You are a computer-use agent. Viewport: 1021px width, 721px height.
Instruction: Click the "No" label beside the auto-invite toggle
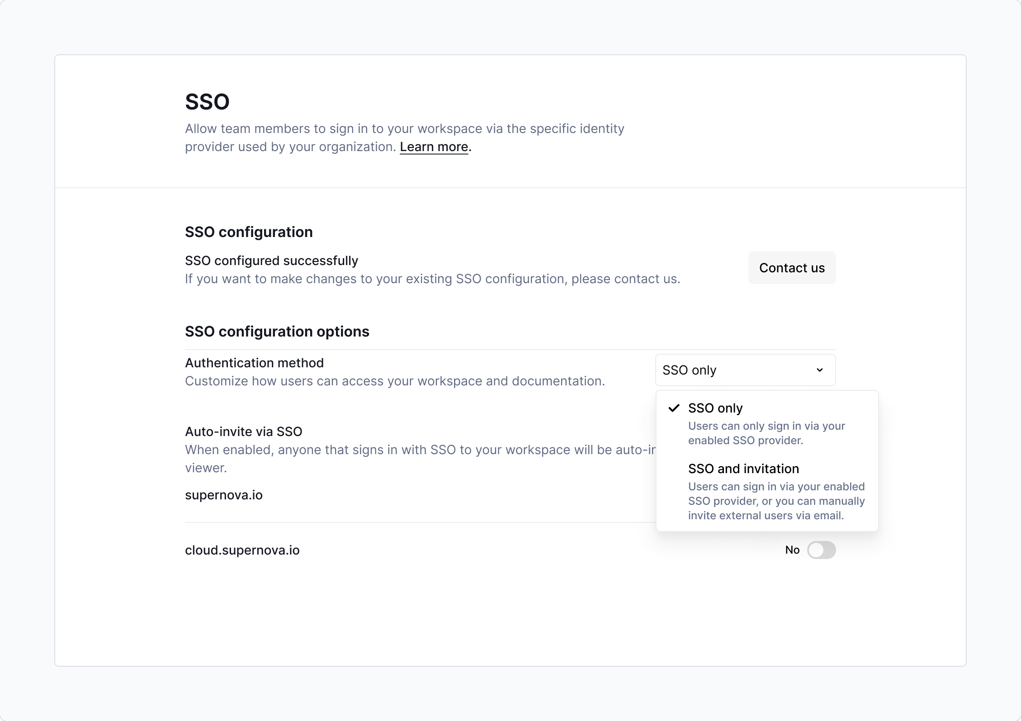click(793, 550)
